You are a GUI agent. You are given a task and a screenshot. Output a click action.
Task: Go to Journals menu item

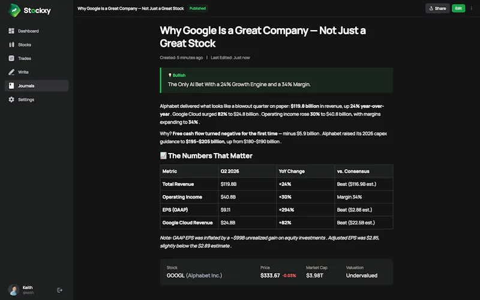(x=37, y=86)
